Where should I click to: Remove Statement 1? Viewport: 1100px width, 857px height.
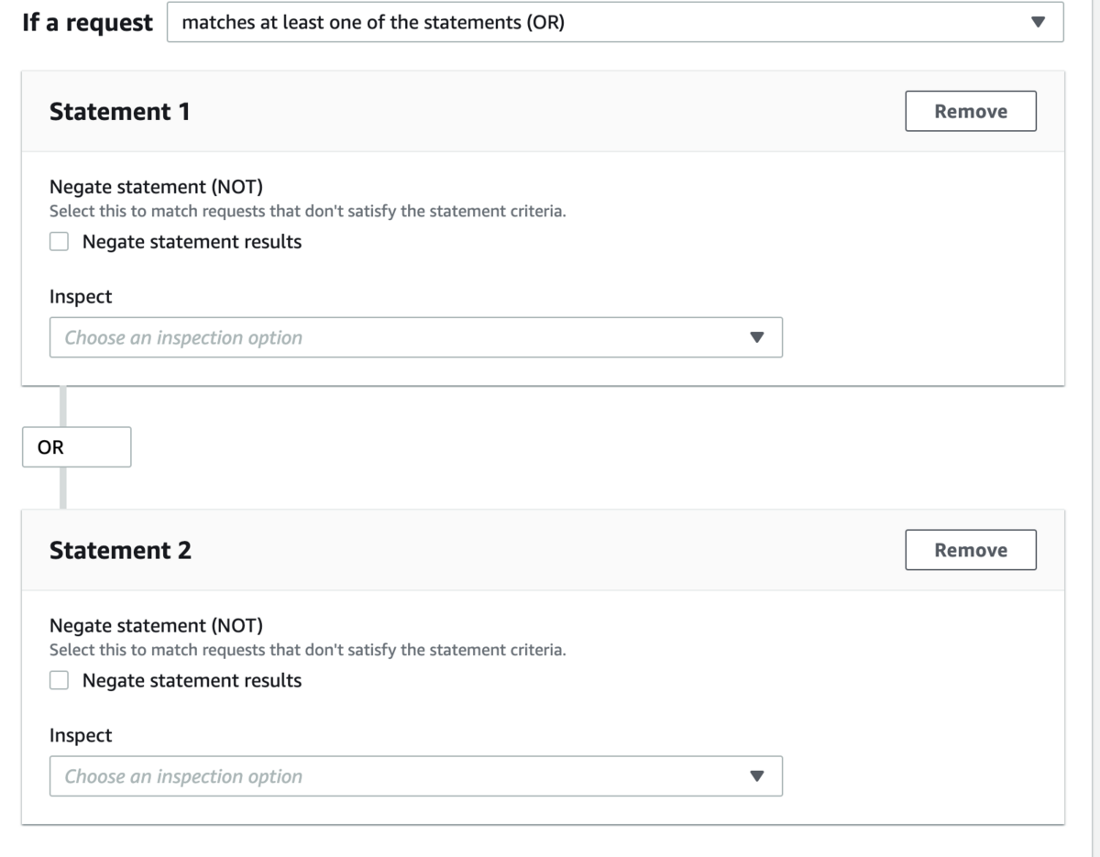click(971, 111)
